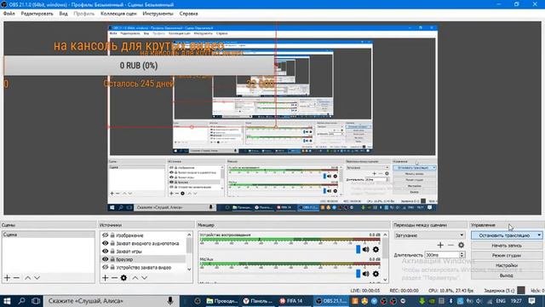Screen dimensions: 545x307
Task: Select the Браузер source row
Action: pyautogui.click(x=144, y=259)
